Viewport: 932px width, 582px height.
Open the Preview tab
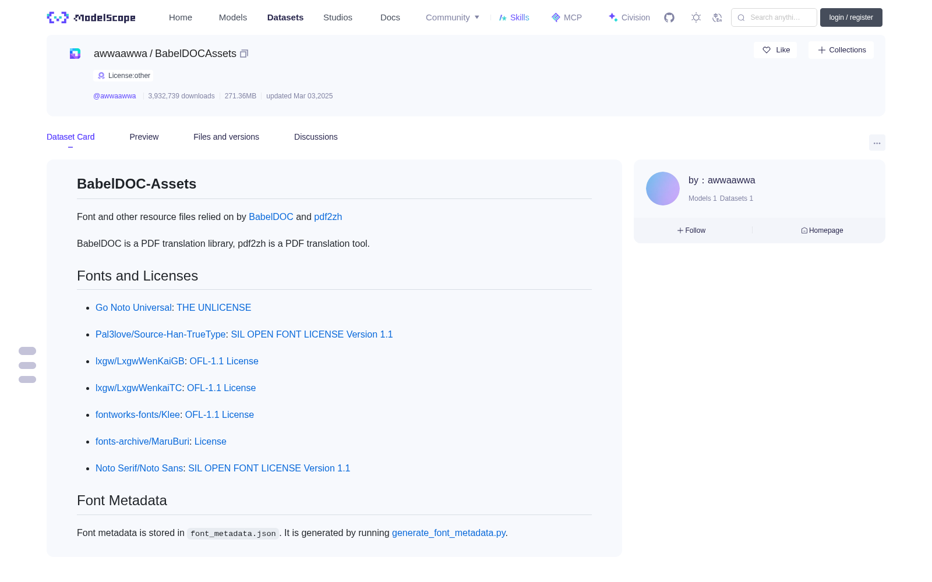pos(144,137)
